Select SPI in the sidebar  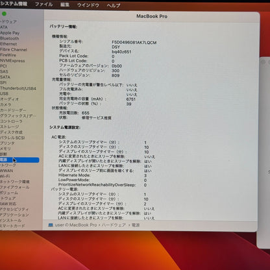pos(3,82)
